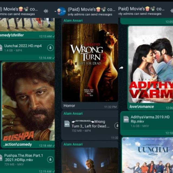Open group profile picture in middle chat header
Viewport: 173px width, 173px height.
pos(61,11)
